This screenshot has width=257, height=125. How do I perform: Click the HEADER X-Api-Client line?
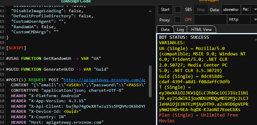tap(78, 106)
